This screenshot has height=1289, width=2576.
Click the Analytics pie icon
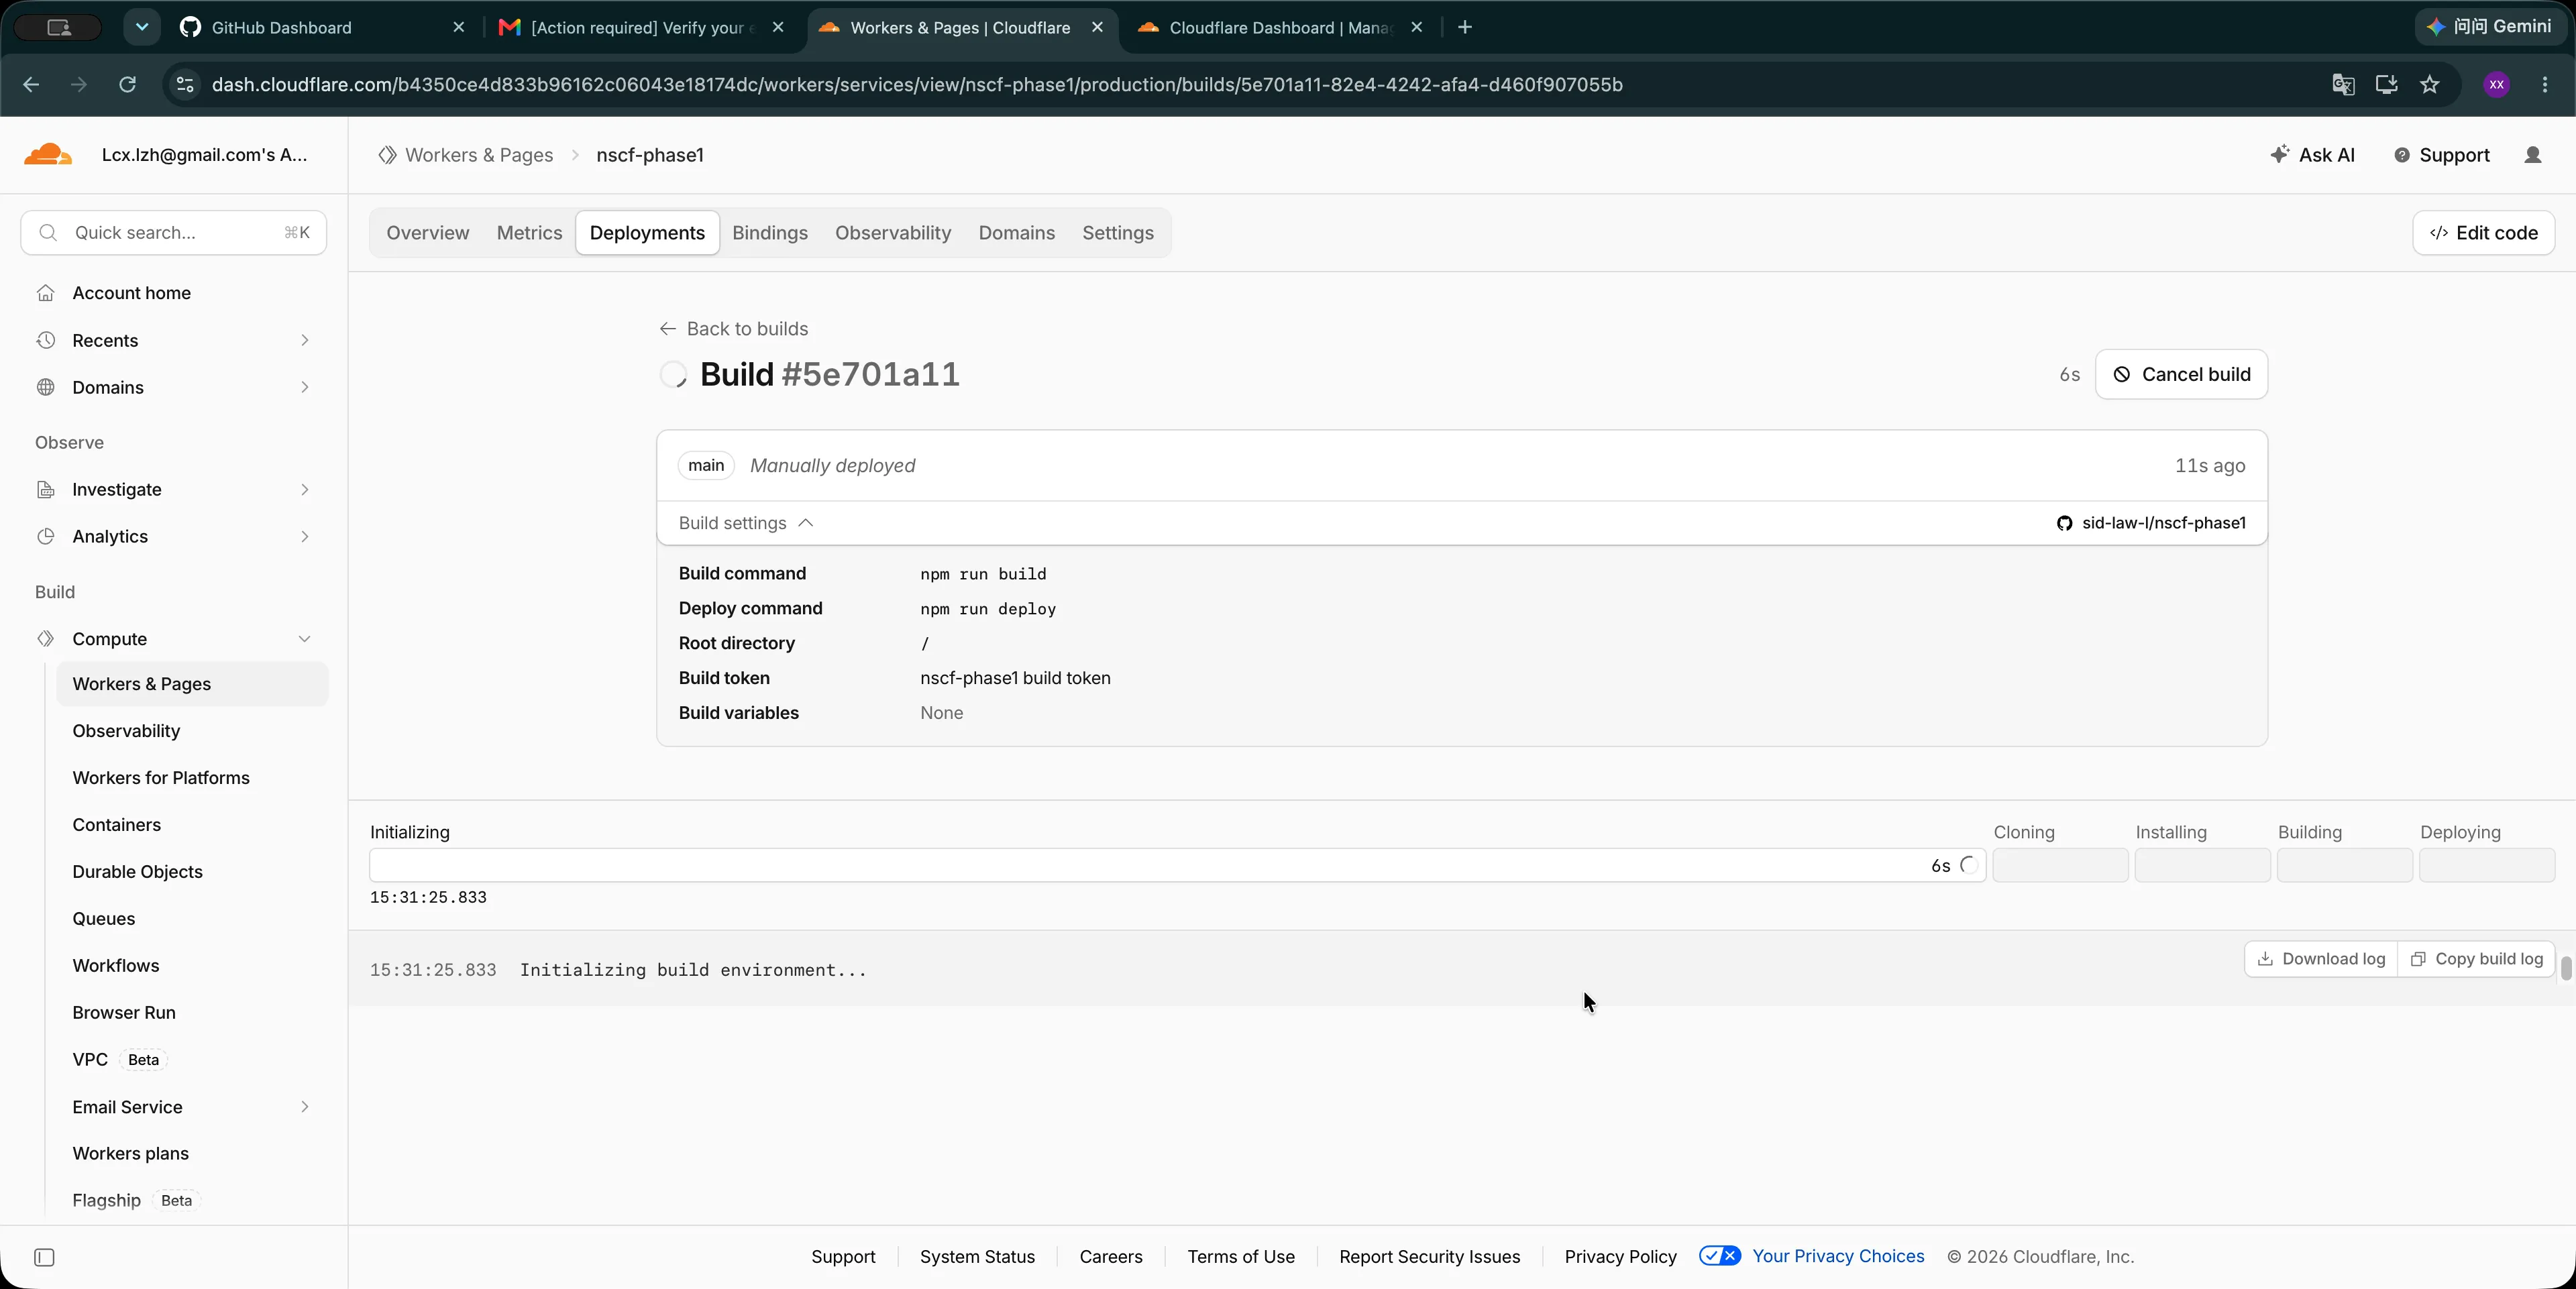tap(45, 536)
